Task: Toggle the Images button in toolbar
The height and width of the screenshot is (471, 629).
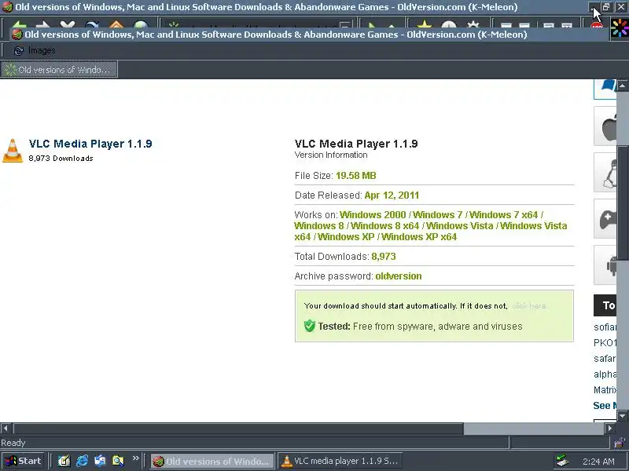Action: coord(35,50)
